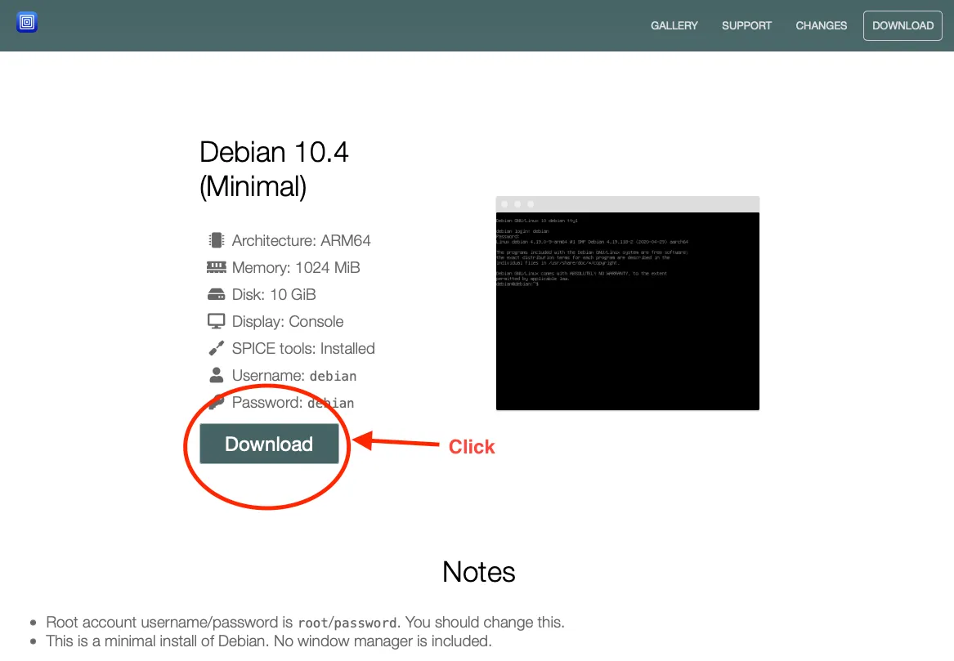954x661 pixels.
Task: Click the outlined Download button in header
Action: coord(902,25)
